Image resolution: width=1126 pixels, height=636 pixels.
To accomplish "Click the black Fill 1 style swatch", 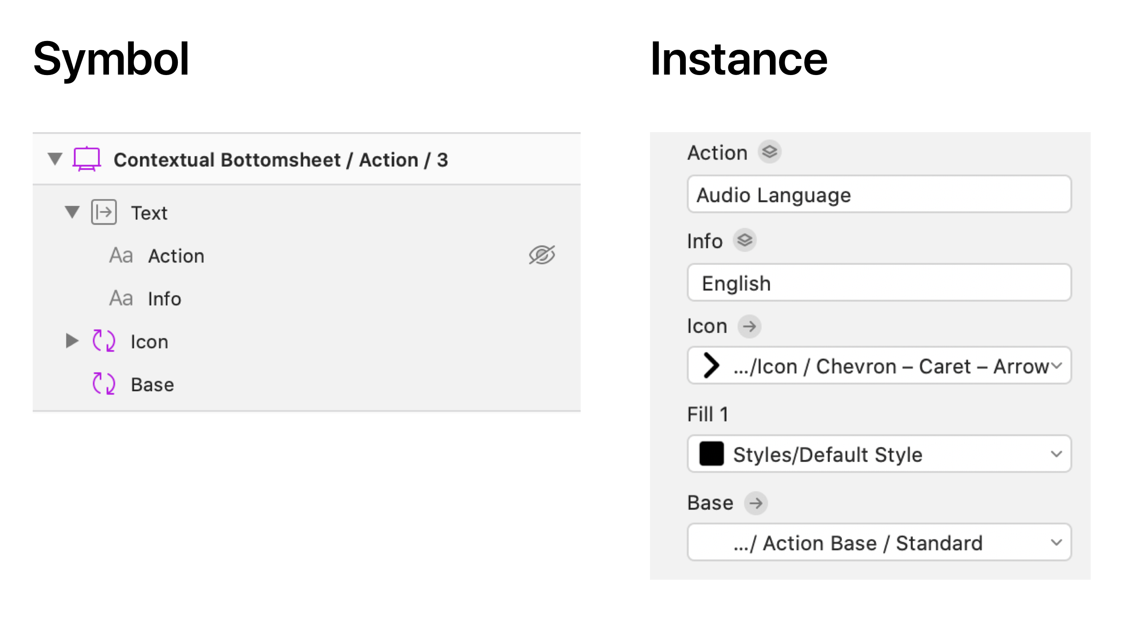I will click(x=711, y=454).
